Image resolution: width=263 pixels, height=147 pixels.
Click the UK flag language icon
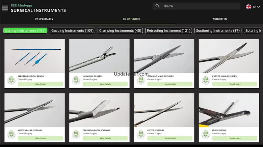tap(248, 7)
